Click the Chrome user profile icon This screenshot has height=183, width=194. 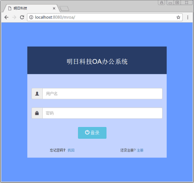click(x=161, y=2)
